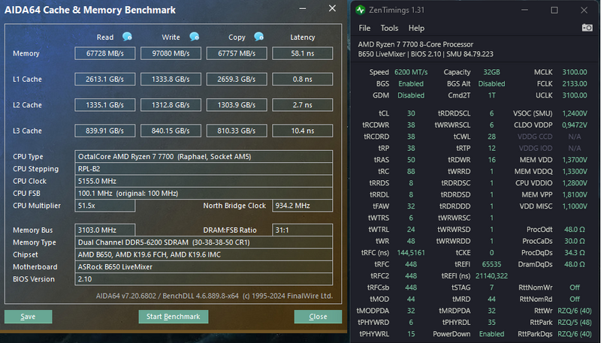The height and width of the screenshot is (343, 601).
Task: Click L2 Cache Write value 1312.8 GB/s
Action: [171, 105]
